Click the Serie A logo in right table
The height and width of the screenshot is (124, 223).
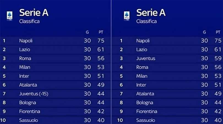pos(127,16)
